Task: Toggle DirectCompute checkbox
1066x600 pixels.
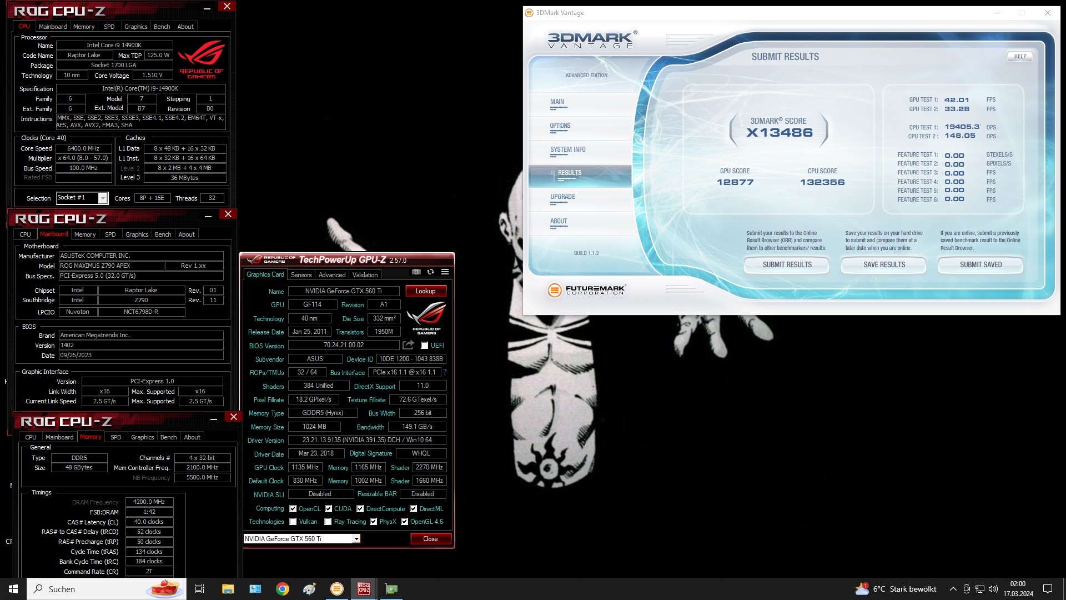Action: pyautogui.click(x=360, y=509)
